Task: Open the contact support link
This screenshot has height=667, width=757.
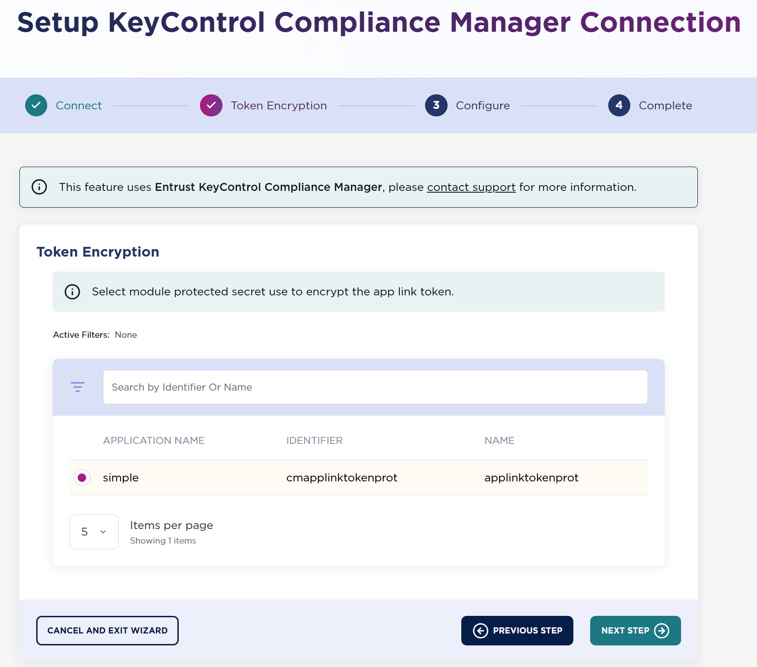Action: (x=471, y=187)
